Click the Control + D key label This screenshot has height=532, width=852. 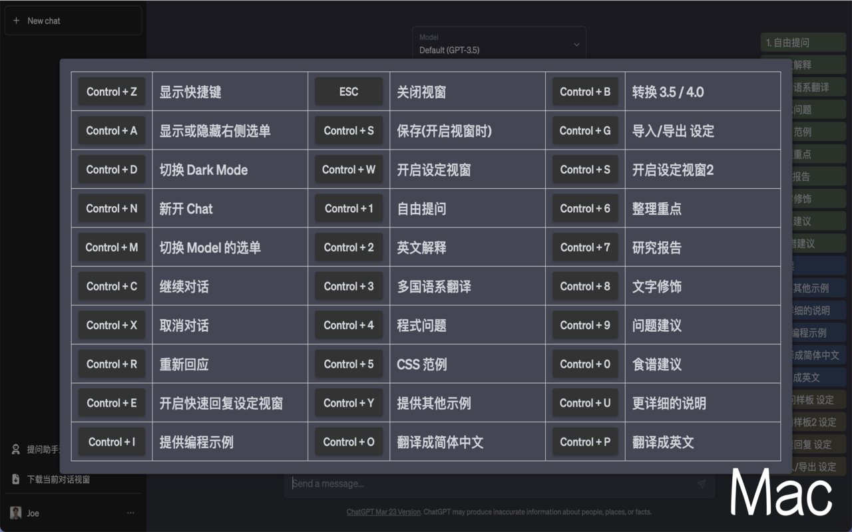click(112, 170)
